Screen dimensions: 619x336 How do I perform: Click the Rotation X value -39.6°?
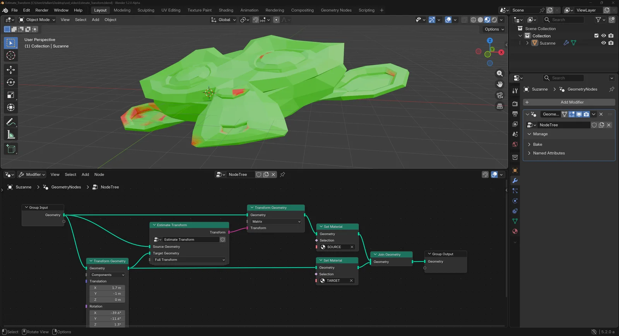click(x=108, y=313)
